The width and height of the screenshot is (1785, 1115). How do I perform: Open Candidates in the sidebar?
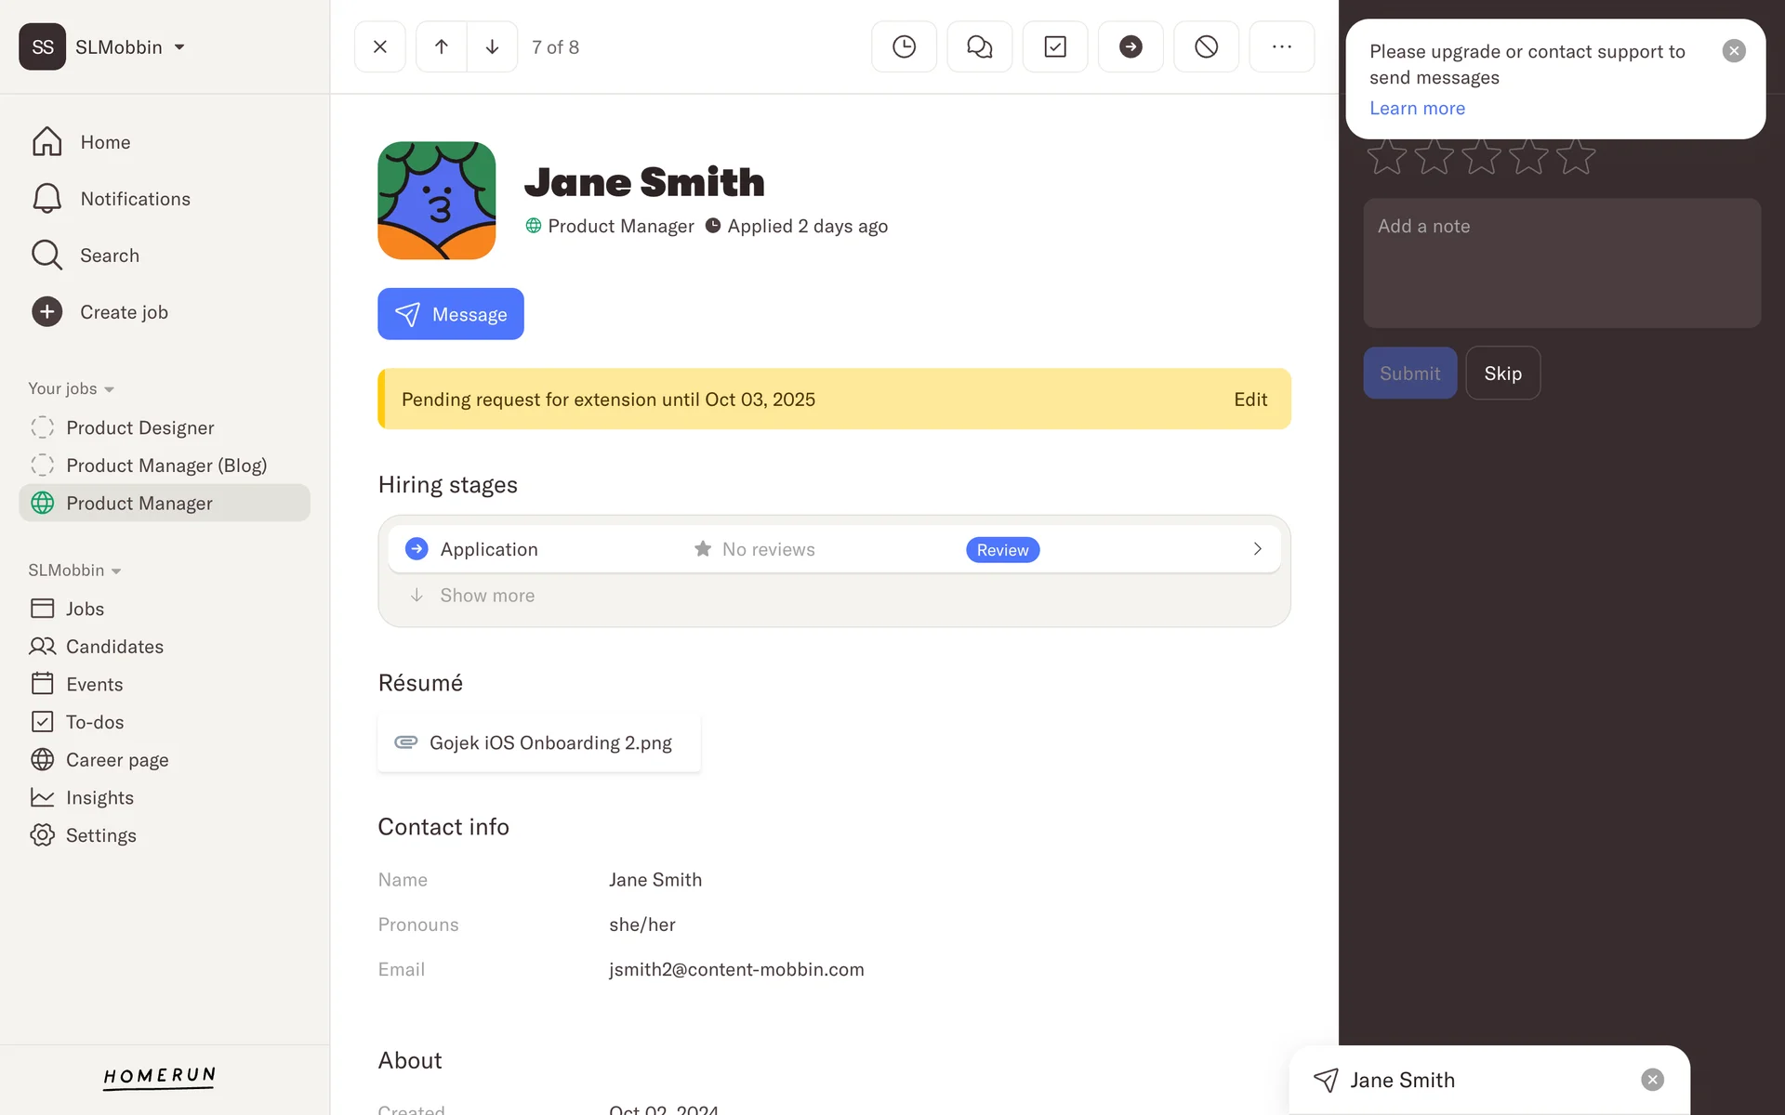114,647
